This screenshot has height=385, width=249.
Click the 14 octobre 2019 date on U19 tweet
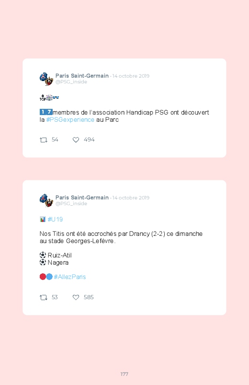pos(131,198)
